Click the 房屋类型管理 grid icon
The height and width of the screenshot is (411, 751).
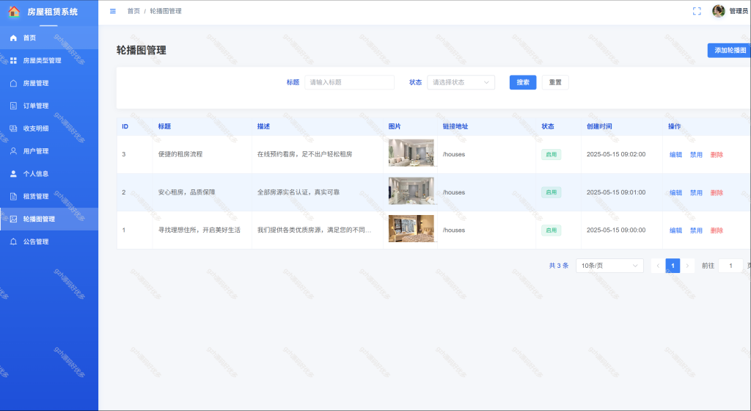click(13, 60)
